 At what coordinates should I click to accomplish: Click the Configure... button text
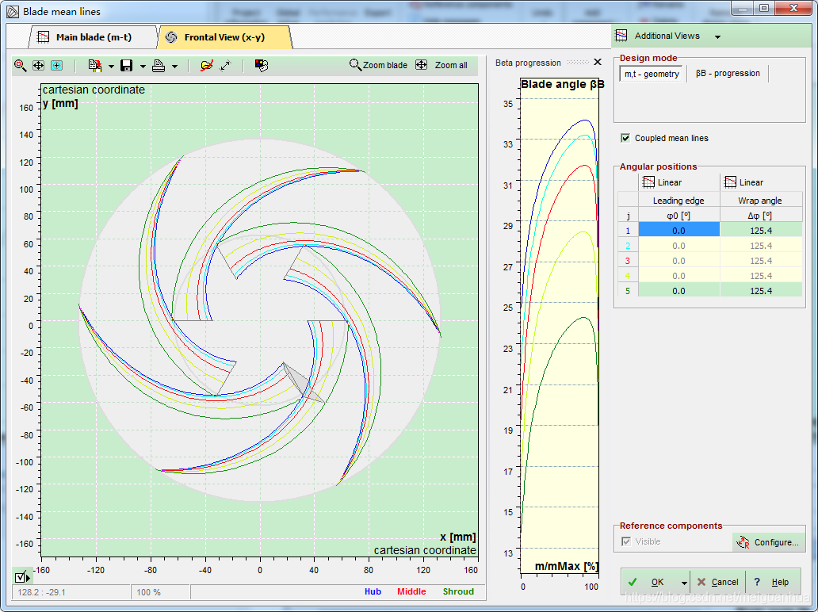pos(776,542)
